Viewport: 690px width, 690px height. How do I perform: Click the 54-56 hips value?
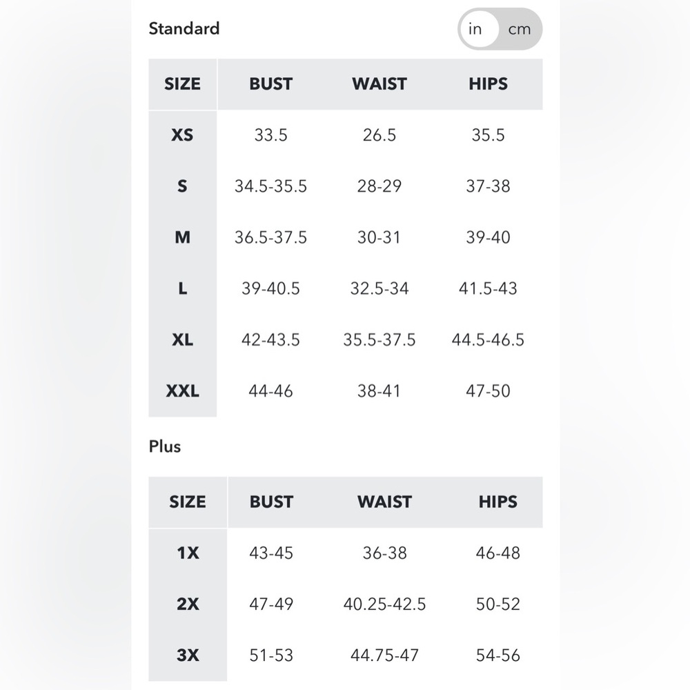[498, 655]
